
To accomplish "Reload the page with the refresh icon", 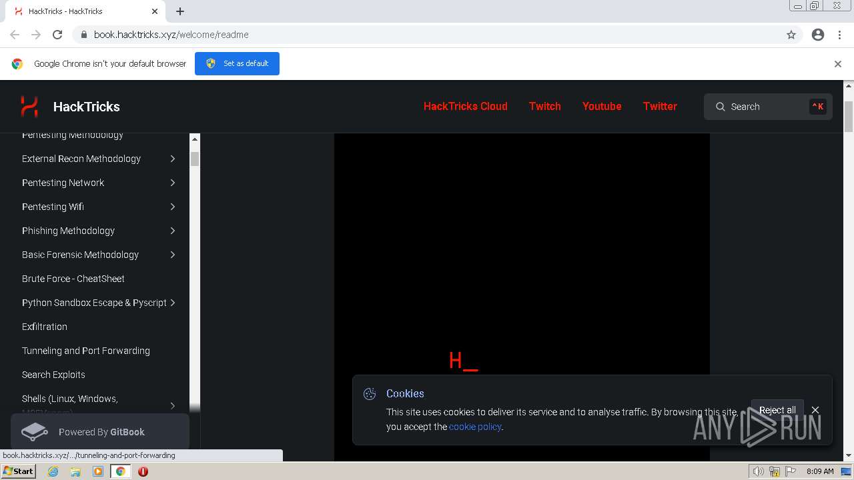I will [57, 35].
